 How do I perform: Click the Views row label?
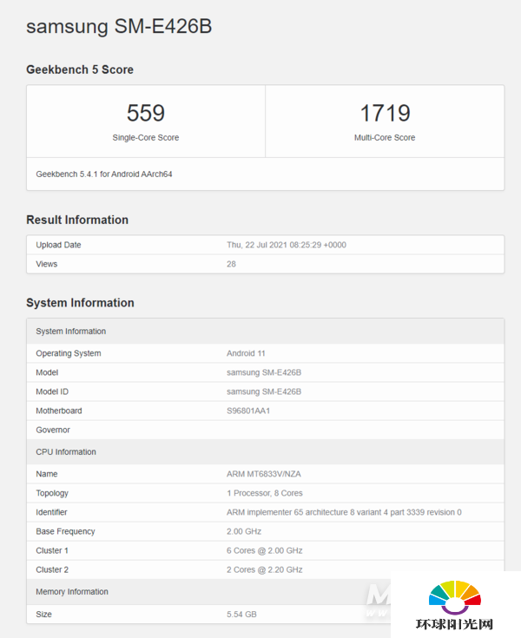(46, 264)
